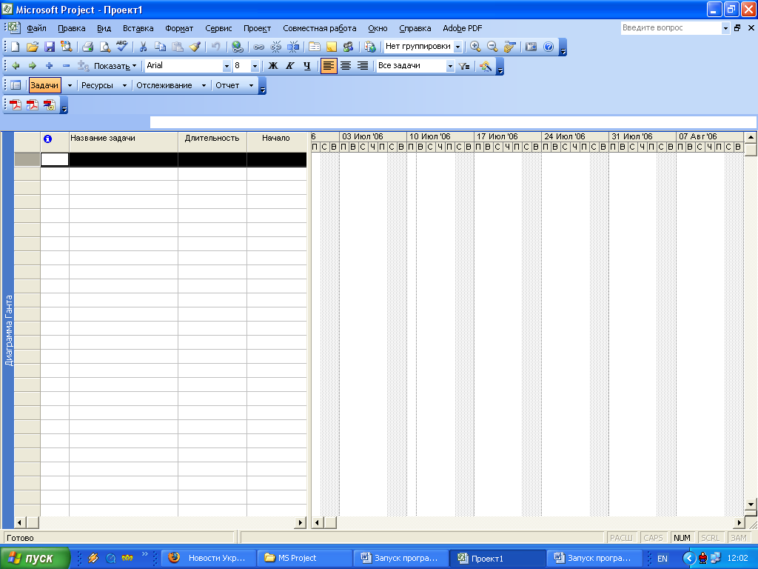Open Assign Resources icon
The height and width of the screenshot is (569, 758).
point(348,47)
